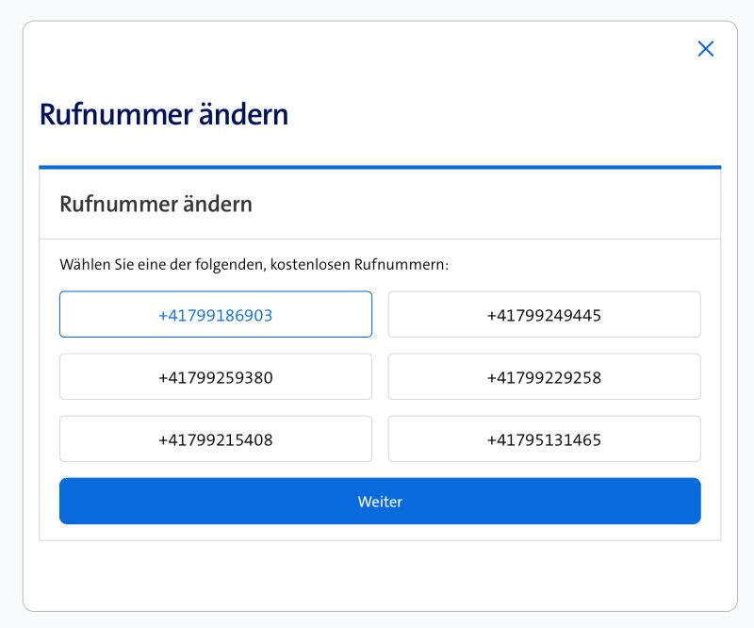
Task: Select phone number +41799186903
Action: (x=215, y=315)
